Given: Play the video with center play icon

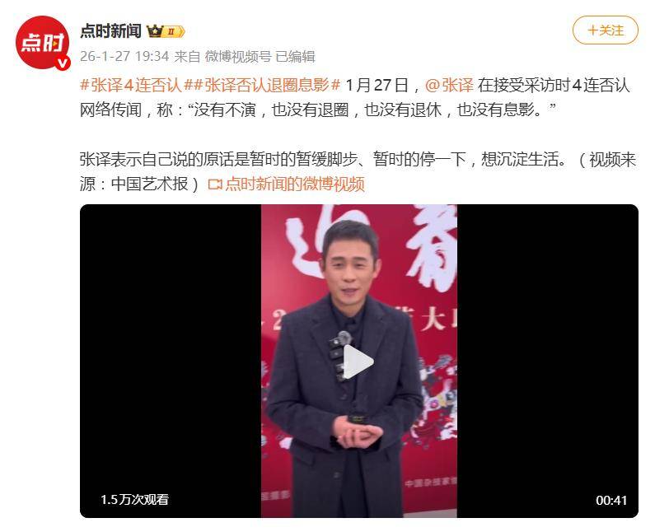Looking at the screenshot, I should 358,362.
